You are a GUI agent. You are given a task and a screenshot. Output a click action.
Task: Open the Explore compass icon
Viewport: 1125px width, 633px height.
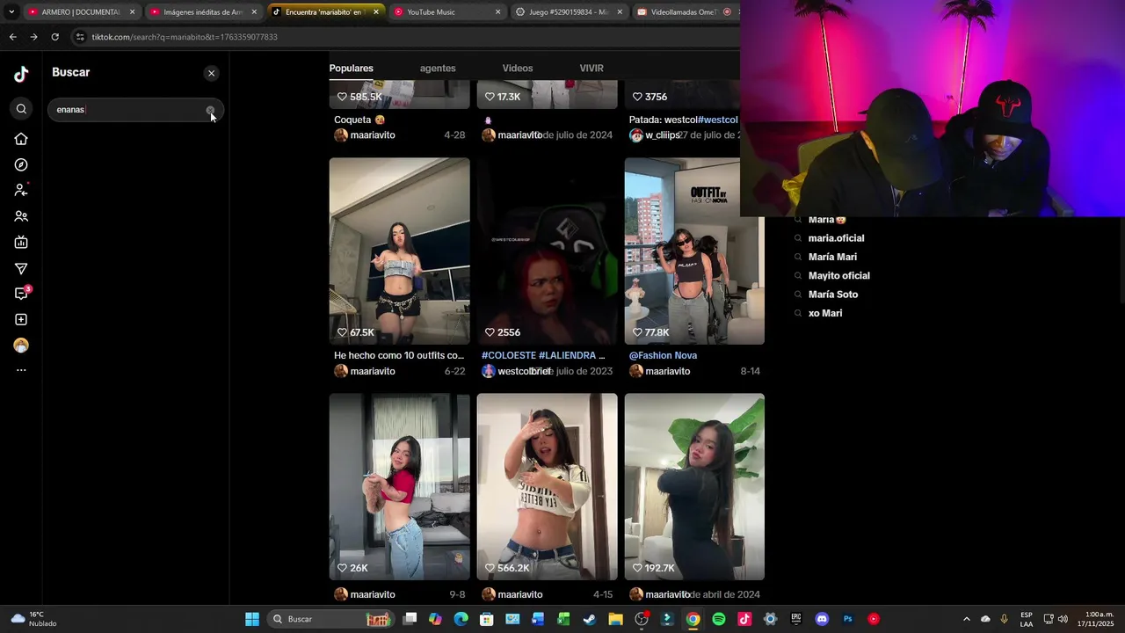[21, 165]
